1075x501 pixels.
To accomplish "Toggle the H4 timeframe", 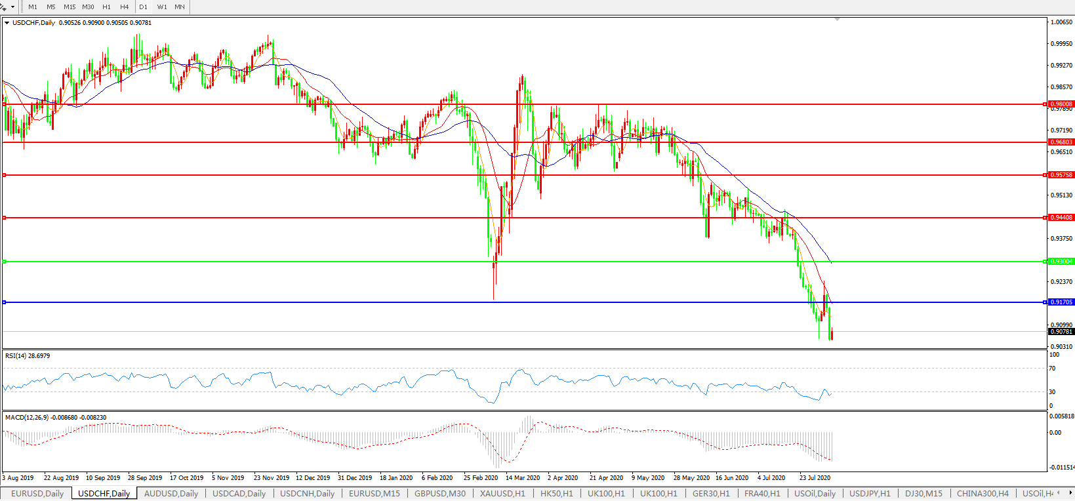I will 125,7.
